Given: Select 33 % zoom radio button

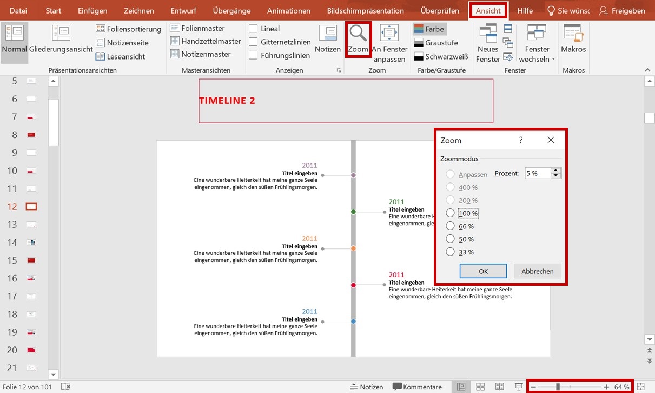Looking at the screenshot, I should pyautogui.click(x=450, y=252).
